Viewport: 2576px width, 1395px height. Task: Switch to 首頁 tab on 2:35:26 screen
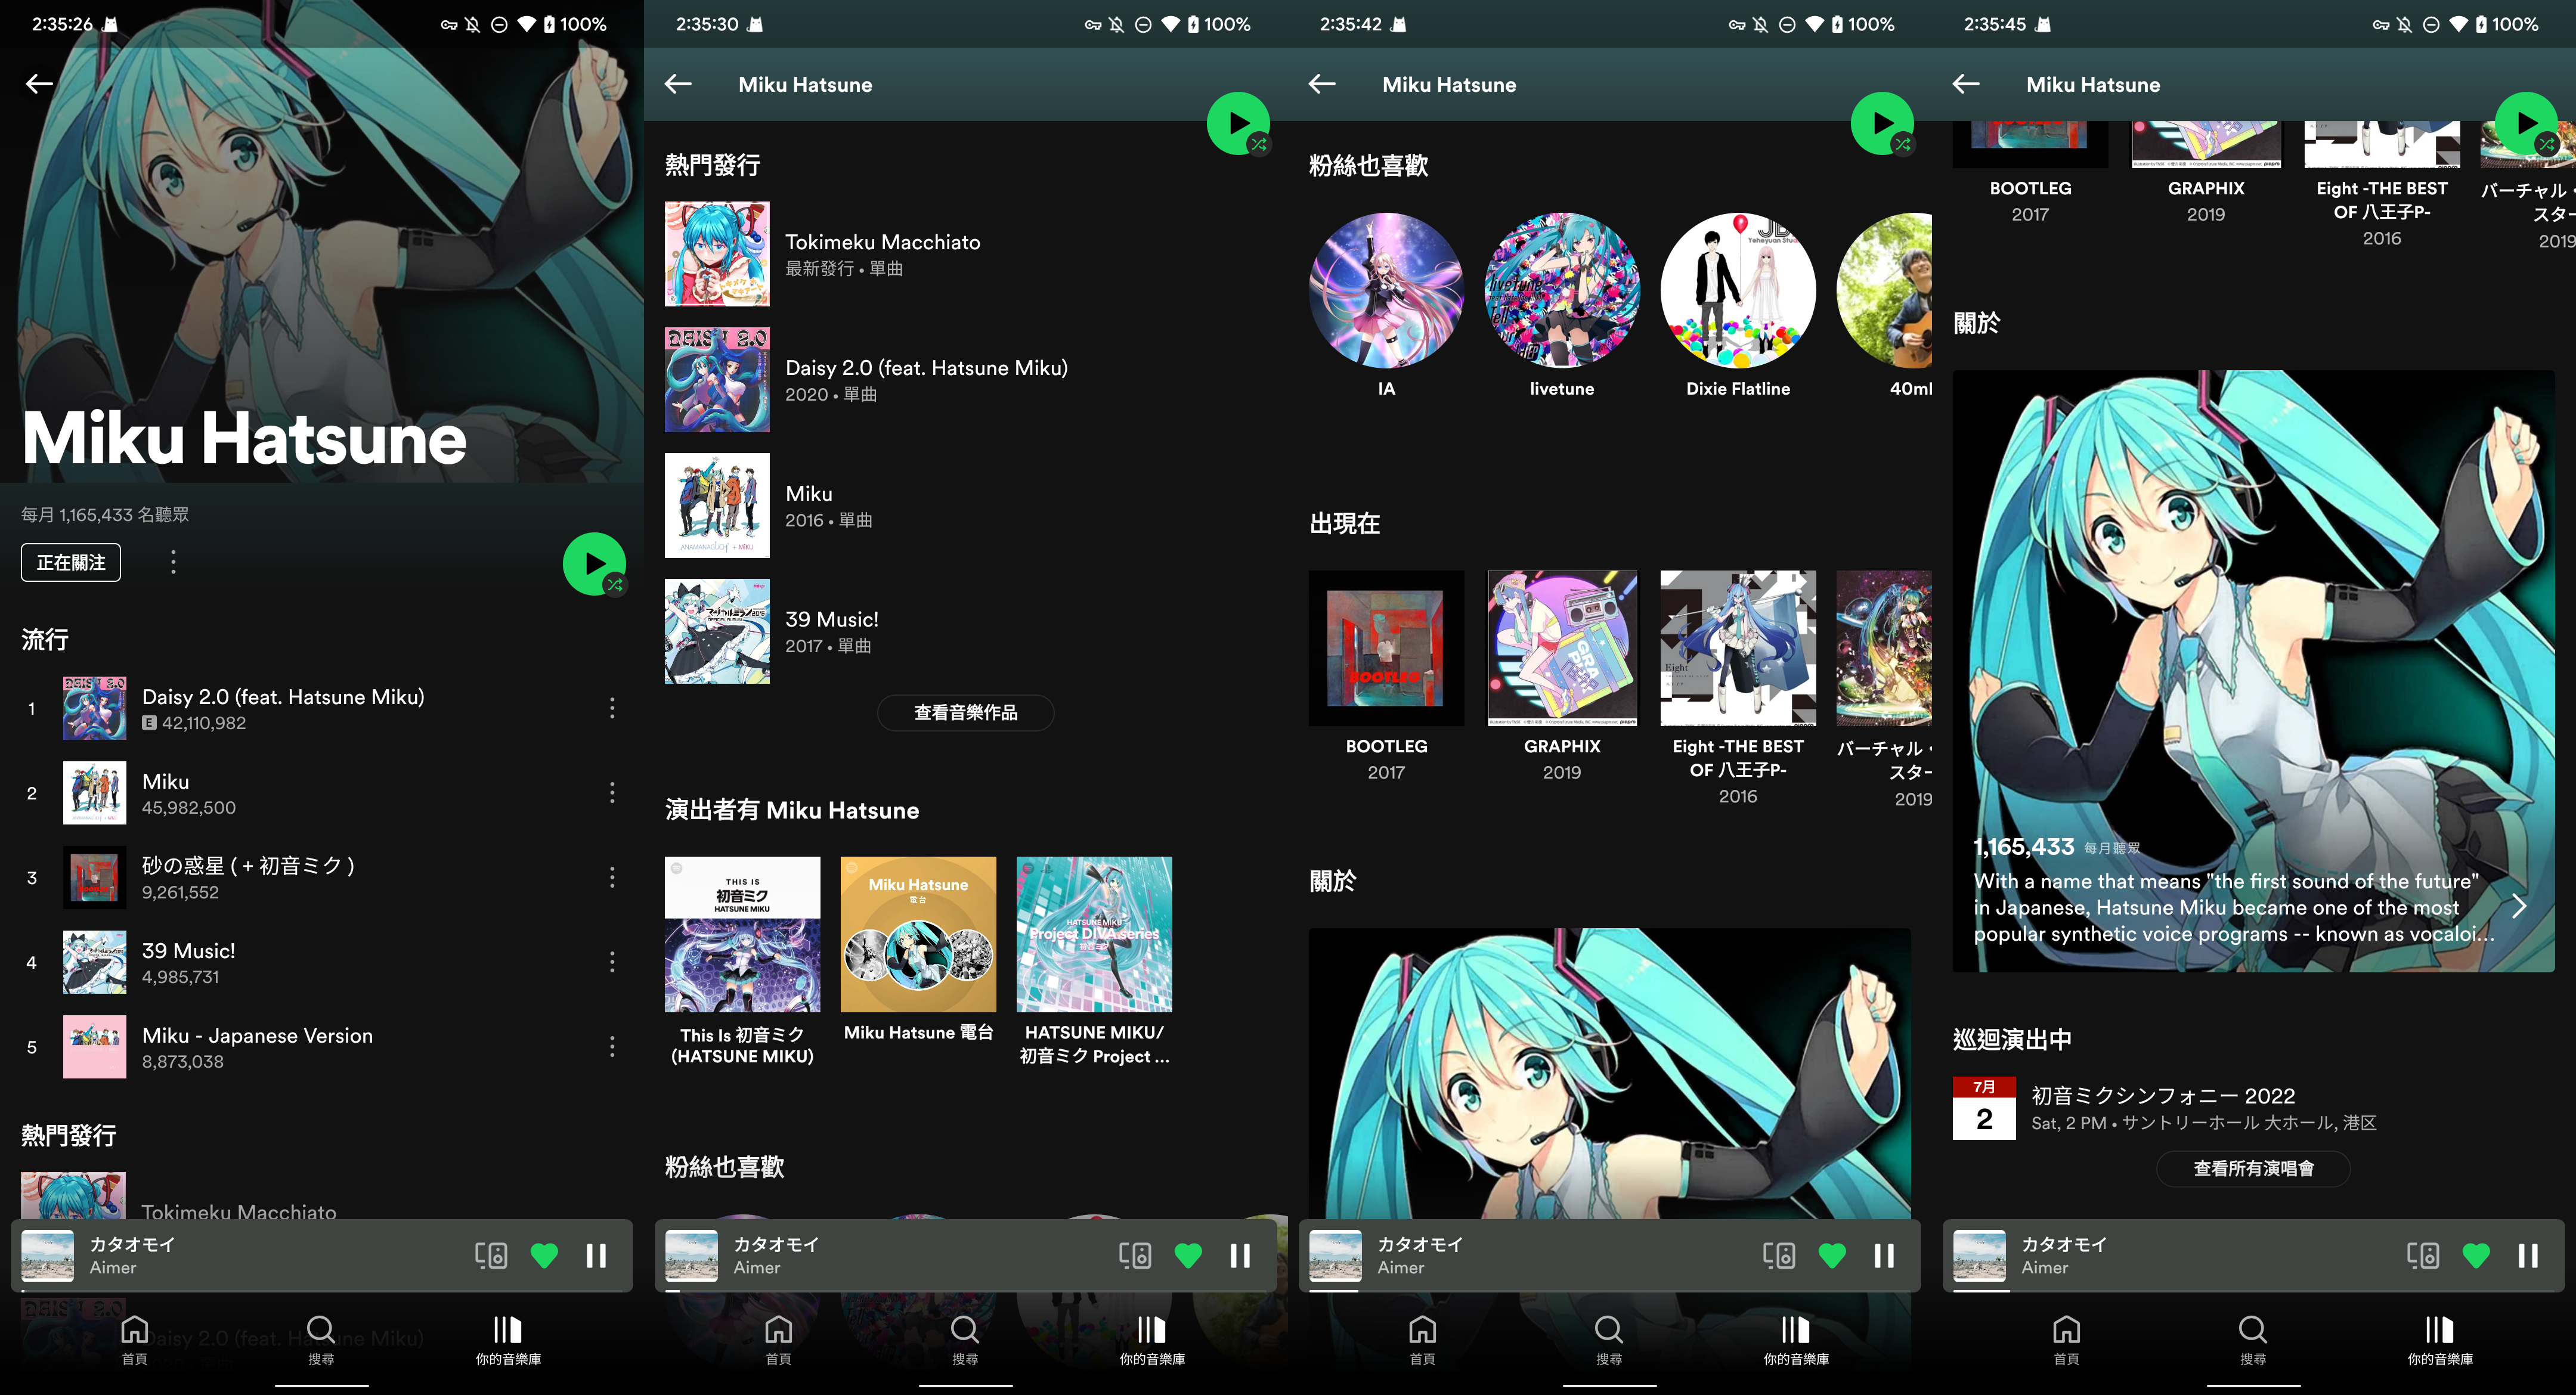click(x=134, y=1340)
